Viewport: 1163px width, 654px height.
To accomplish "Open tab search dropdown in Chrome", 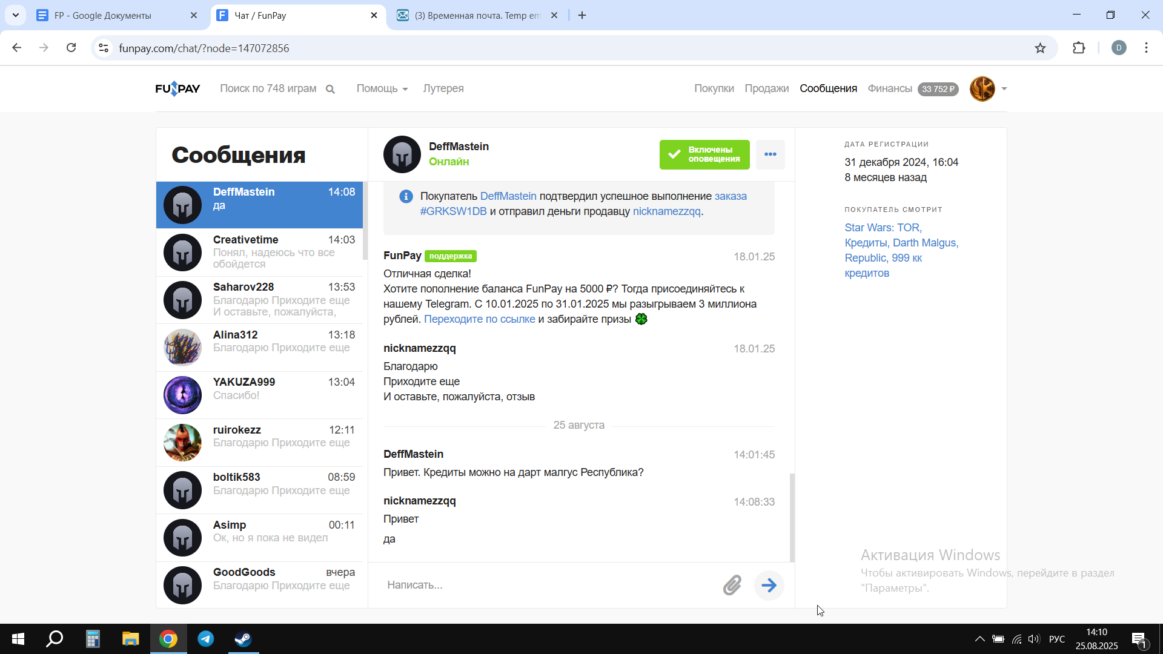I will [16, 15].
